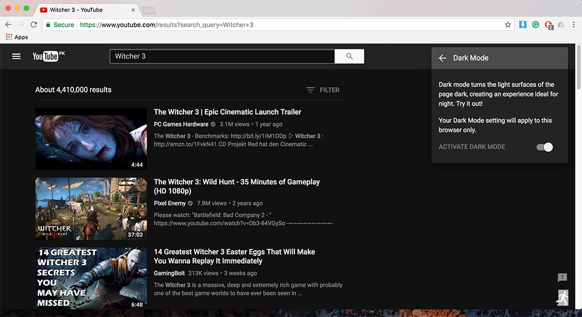Open the Epic Cinematic Launch Trailer thumbnail

click(x=91, y=138)
